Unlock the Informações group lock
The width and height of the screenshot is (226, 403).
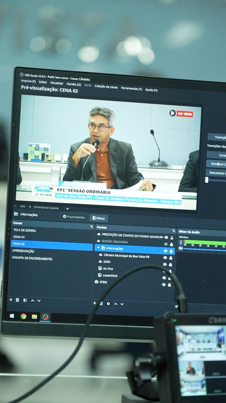pos(171,251)
